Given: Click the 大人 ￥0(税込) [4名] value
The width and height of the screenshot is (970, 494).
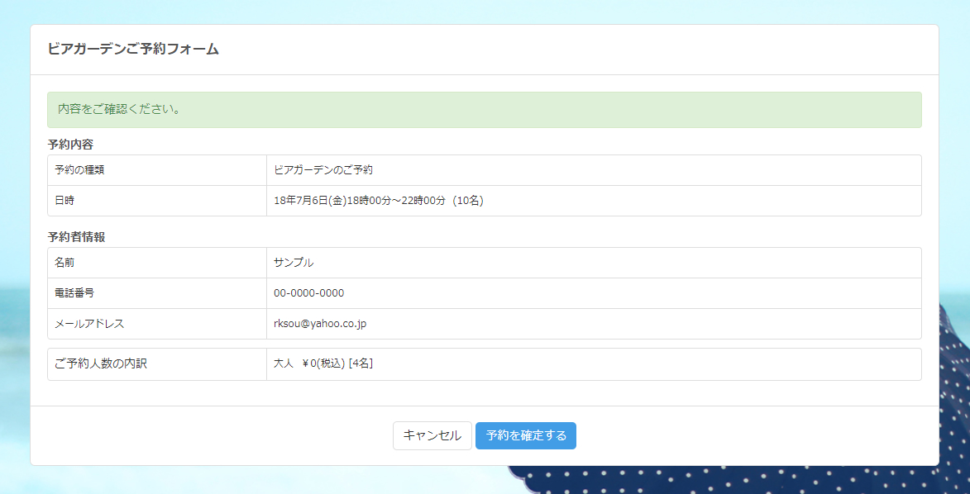Looking at the screenshot, I should pos(323,363).
